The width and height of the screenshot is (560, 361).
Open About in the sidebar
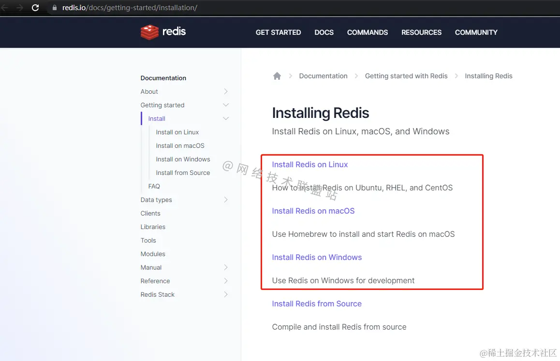[149, 92]
